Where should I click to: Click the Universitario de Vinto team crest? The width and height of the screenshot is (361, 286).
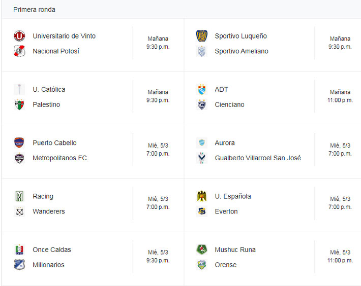pyautogui.click(x=19, y=36)
